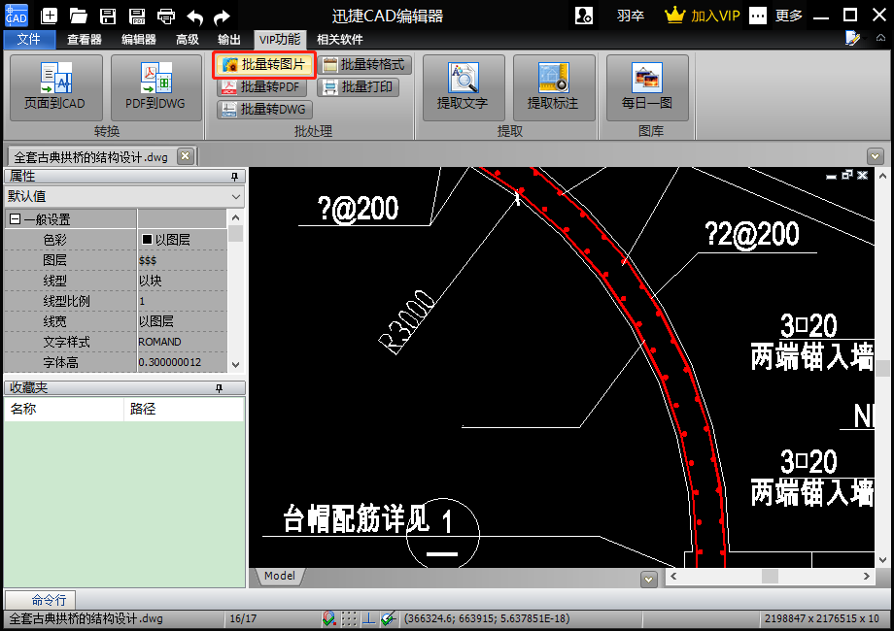Edit the 字体高 value
This screenshot has width=894, height=631.
click(183, 362)
